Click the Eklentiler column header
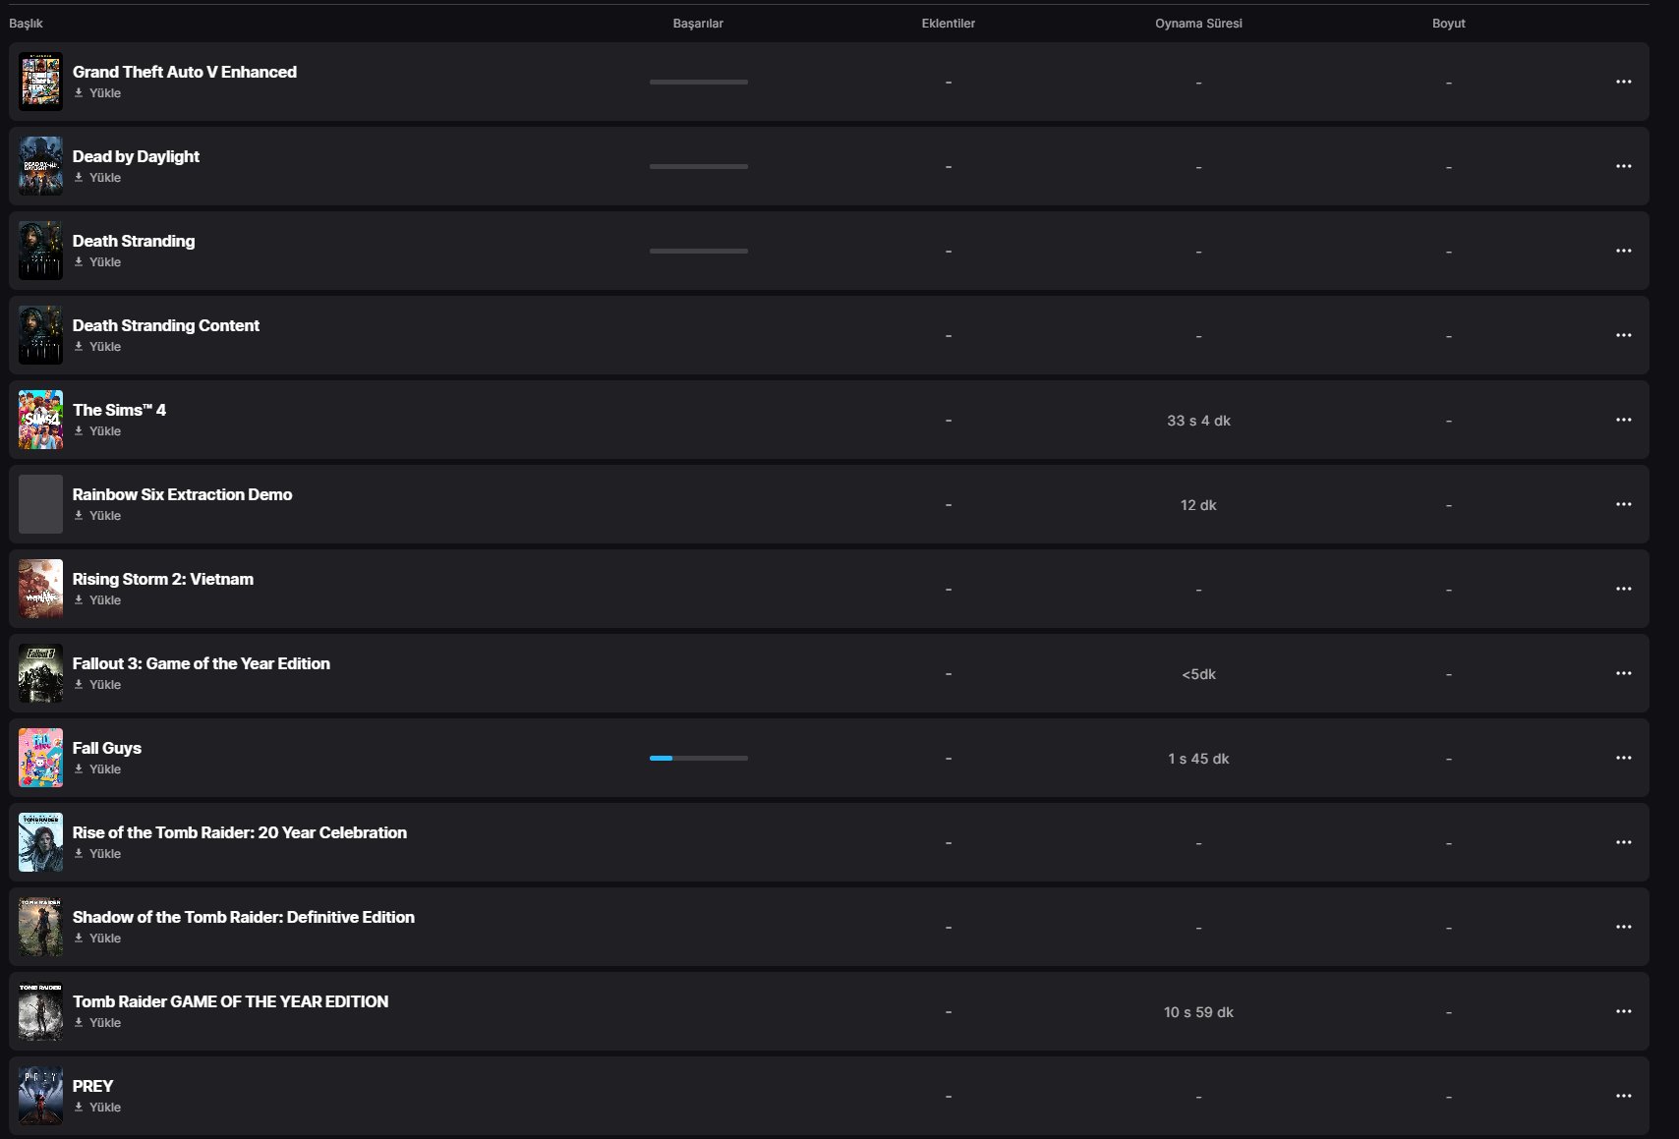Screen dimensions: 1679x1139 point(948,24)
